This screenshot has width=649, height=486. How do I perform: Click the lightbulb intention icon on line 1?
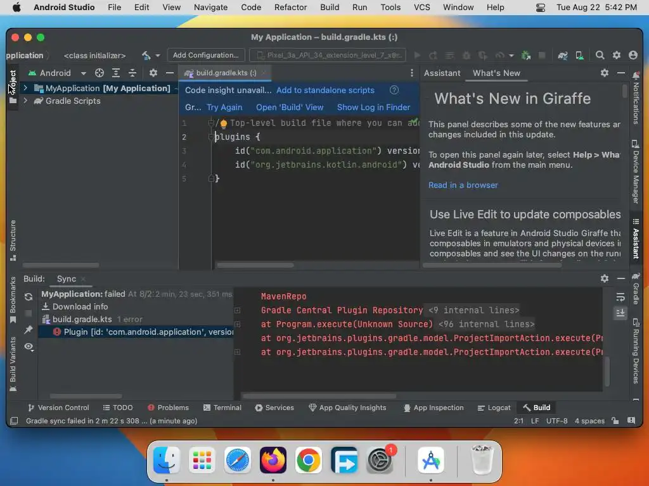(224, 123)
